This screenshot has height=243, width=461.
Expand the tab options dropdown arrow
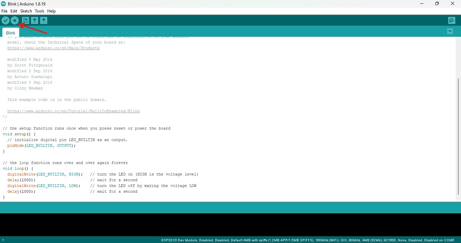pos(450,31)
